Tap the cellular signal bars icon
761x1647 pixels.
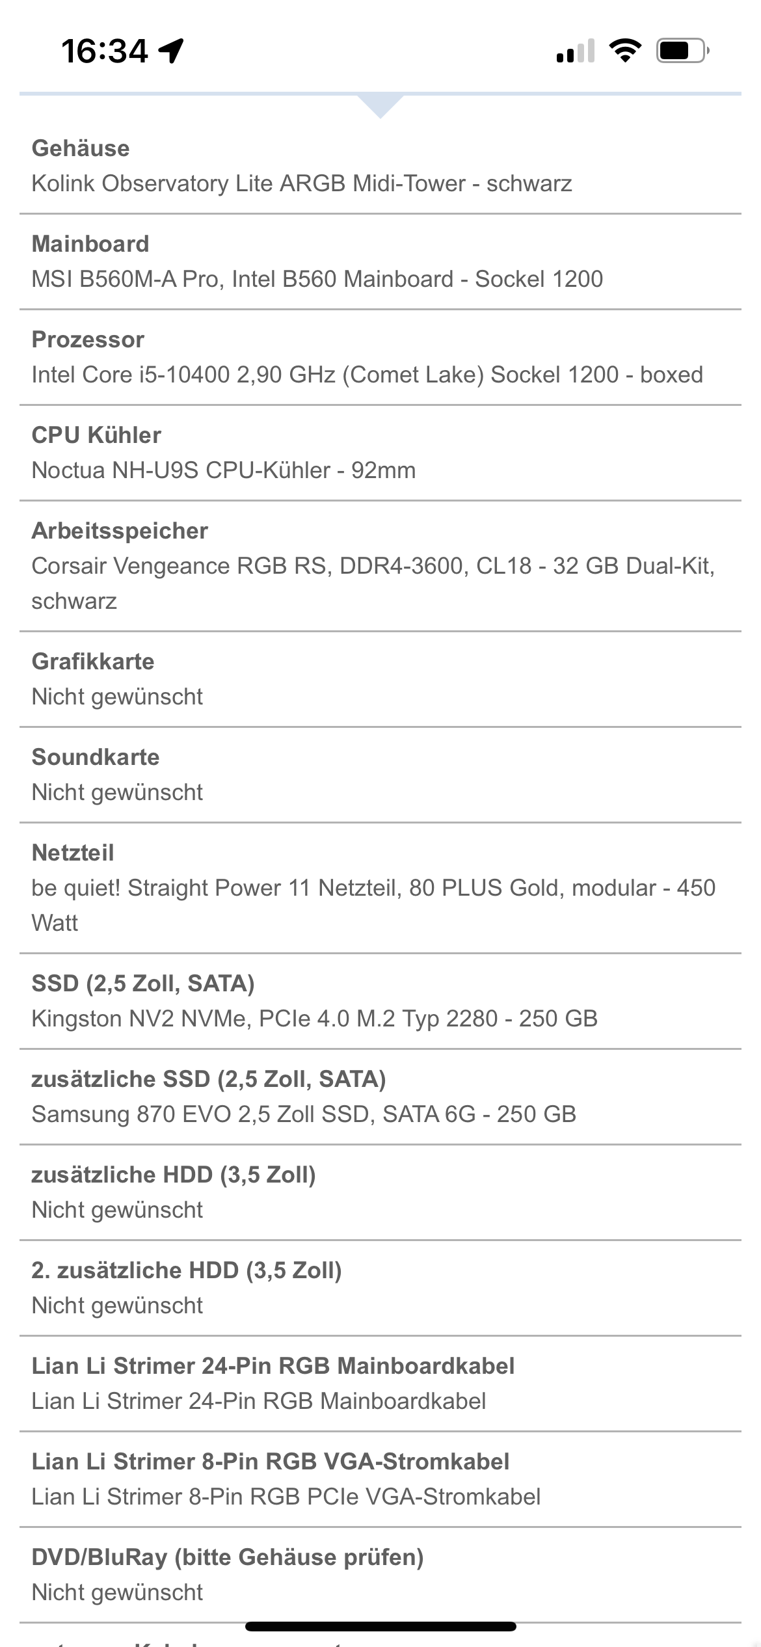point(576,51)
